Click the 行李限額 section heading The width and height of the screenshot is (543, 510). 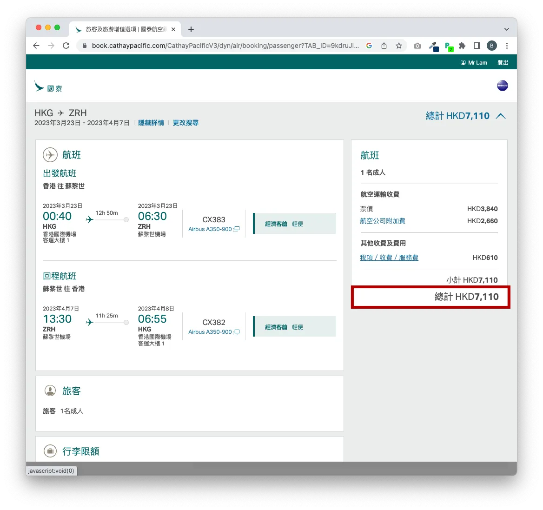click(81, 451)
